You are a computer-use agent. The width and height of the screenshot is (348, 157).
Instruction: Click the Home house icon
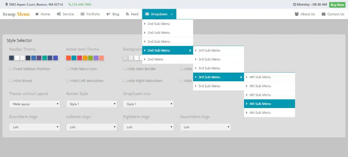(x=37, y=14)
